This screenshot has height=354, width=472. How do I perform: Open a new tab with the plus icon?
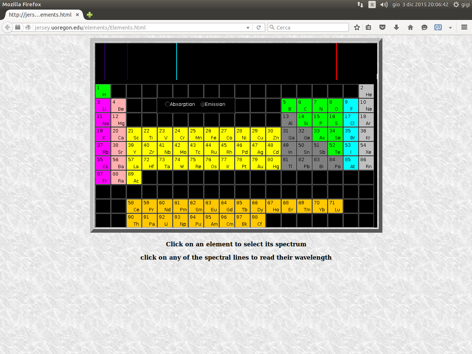tap(90, 15)
